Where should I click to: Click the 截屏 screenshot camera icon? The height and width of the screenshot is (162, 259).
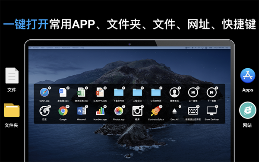point(137,111)
